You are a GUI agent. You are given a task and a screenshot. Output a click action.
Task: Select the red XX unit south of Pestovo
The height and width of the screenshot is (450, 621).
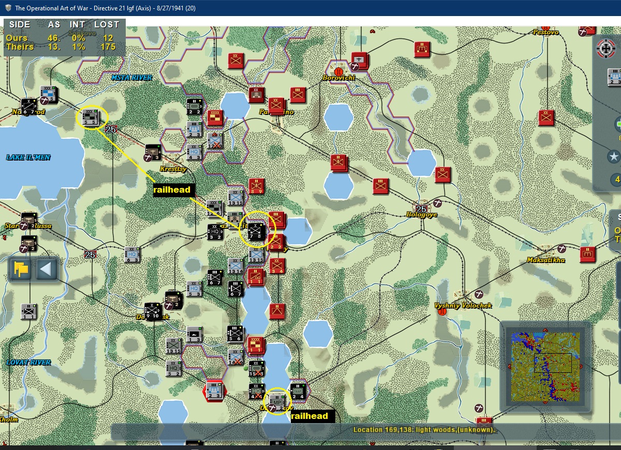546,117
